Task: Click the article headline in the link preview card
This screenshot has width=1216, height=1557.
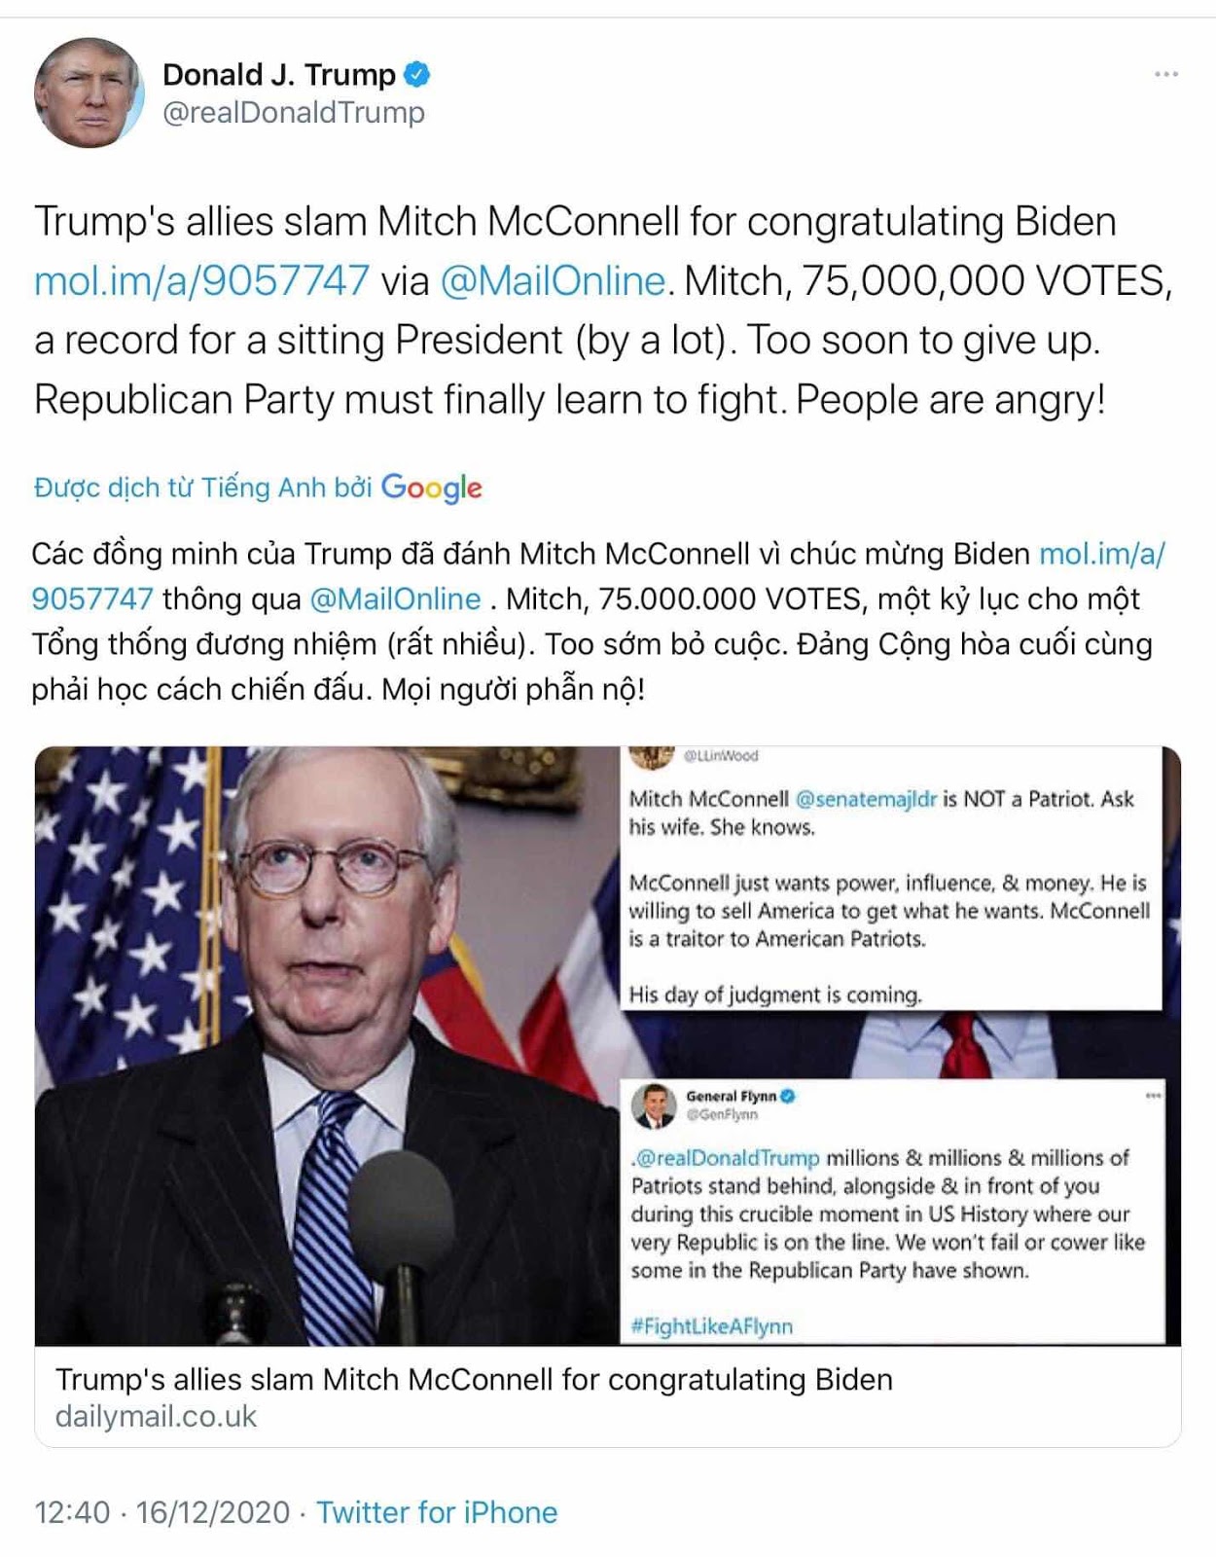Action: click(474, 1380)
